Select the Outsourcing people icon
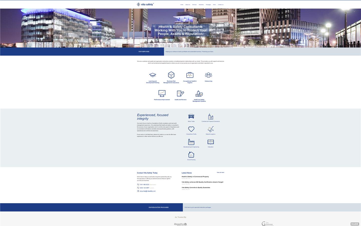Image resolution: width=361 pixels, height=226 pixels. 208,75
